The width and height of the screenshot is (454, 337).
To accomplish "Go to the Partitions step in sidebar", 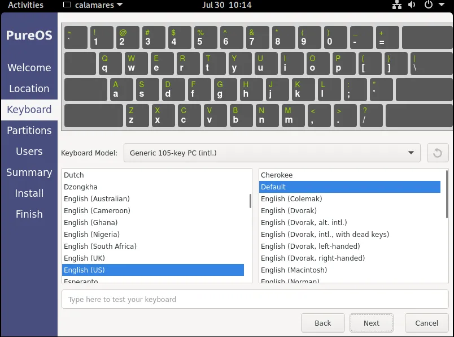I will (x=29, y=131).
